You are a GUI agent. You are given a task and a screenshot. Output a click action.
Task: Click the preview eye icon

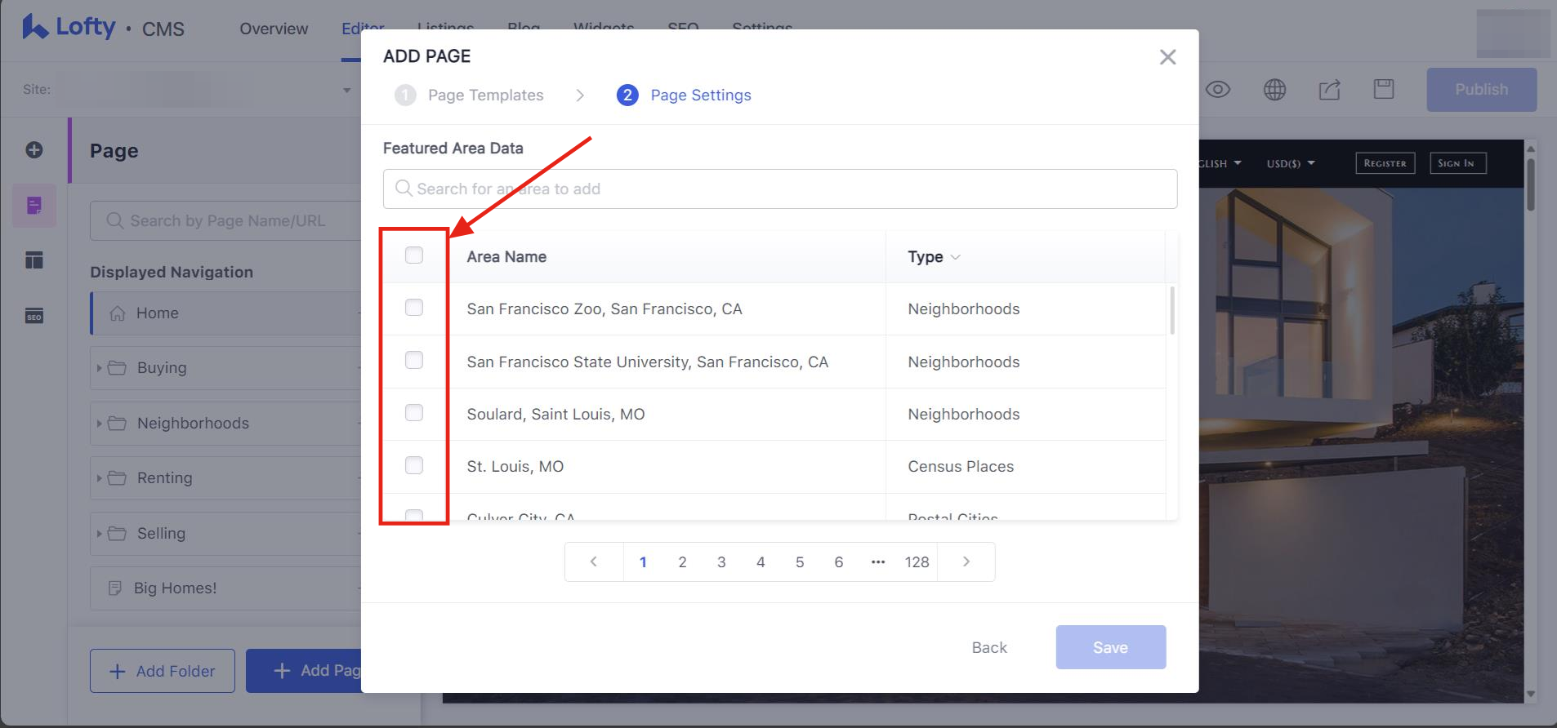pyautogui.click(x=1217, y=90)
